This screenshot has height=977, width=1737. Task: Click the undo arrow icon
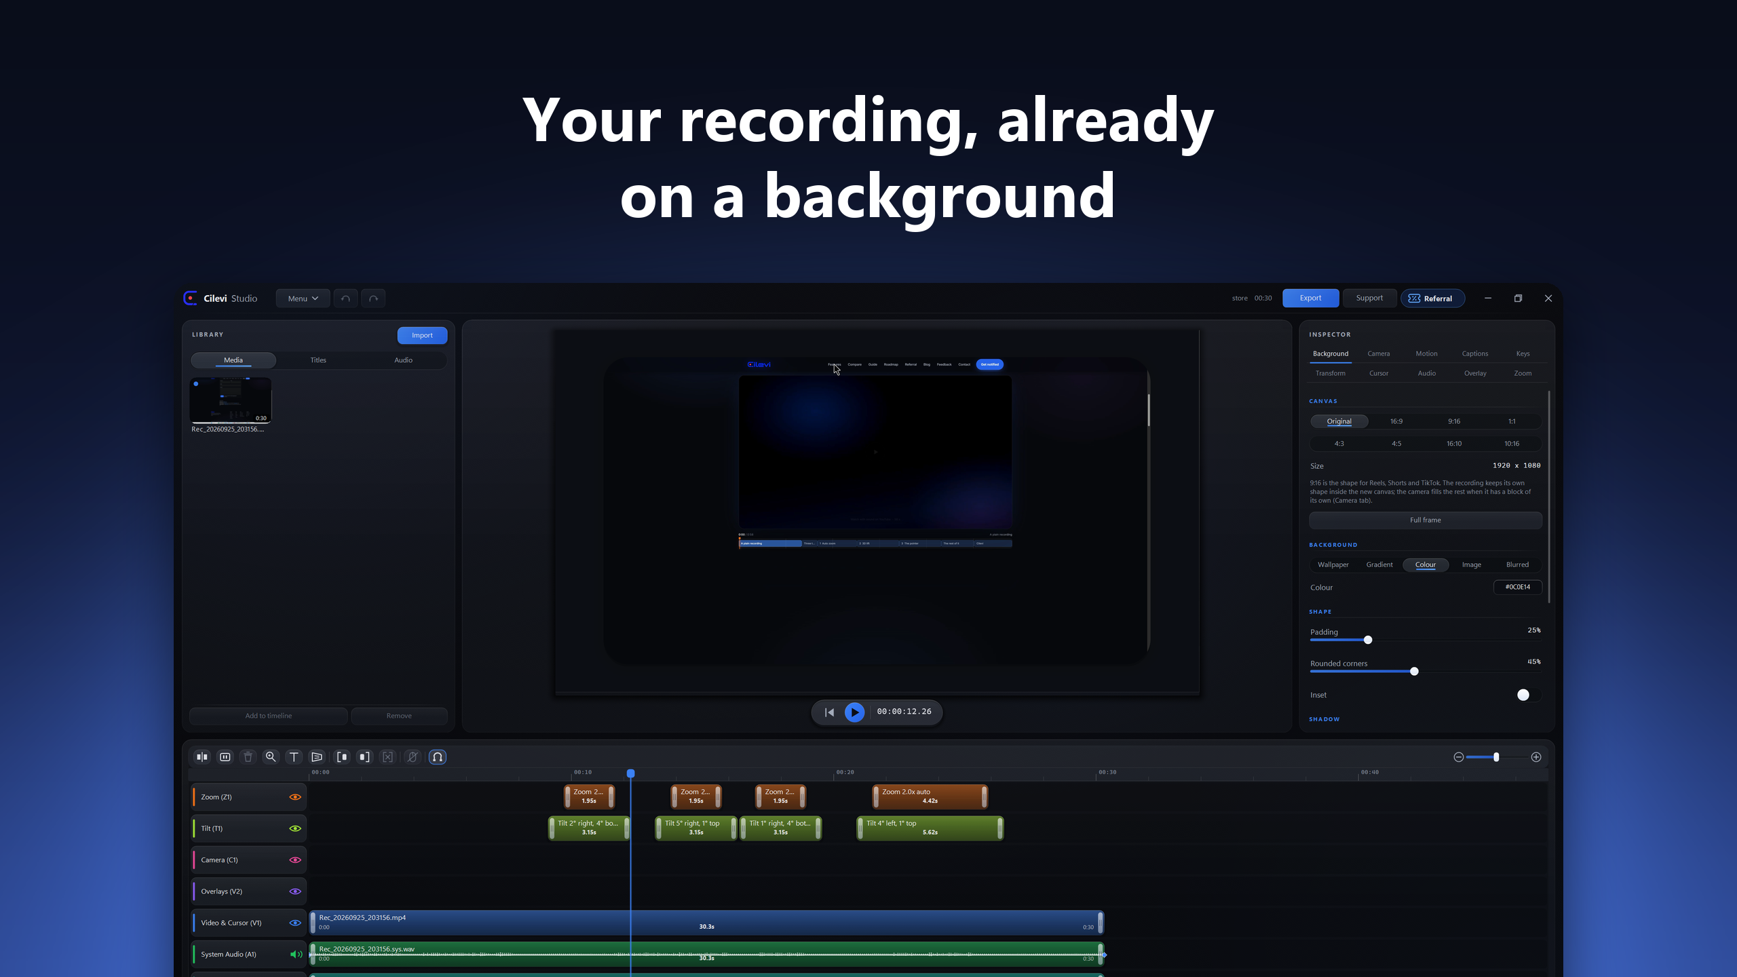pos(345,299)
